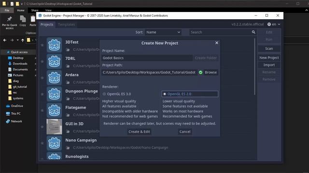Image resolution: width=309 pixels, height=173 pixels.
Task: Open Downloads in Explorer sidebar
Action: pos(20,63)
